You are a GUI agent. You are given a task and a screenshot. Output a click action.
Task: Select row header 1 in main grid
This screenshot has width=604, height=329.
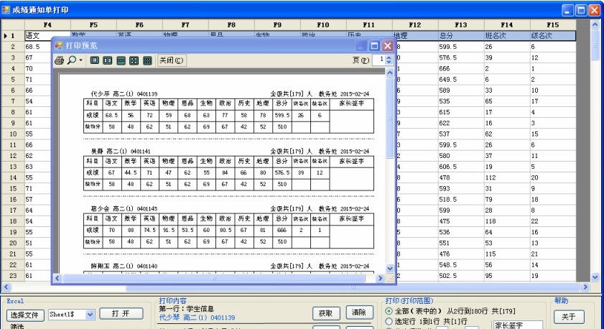(13, 36)
